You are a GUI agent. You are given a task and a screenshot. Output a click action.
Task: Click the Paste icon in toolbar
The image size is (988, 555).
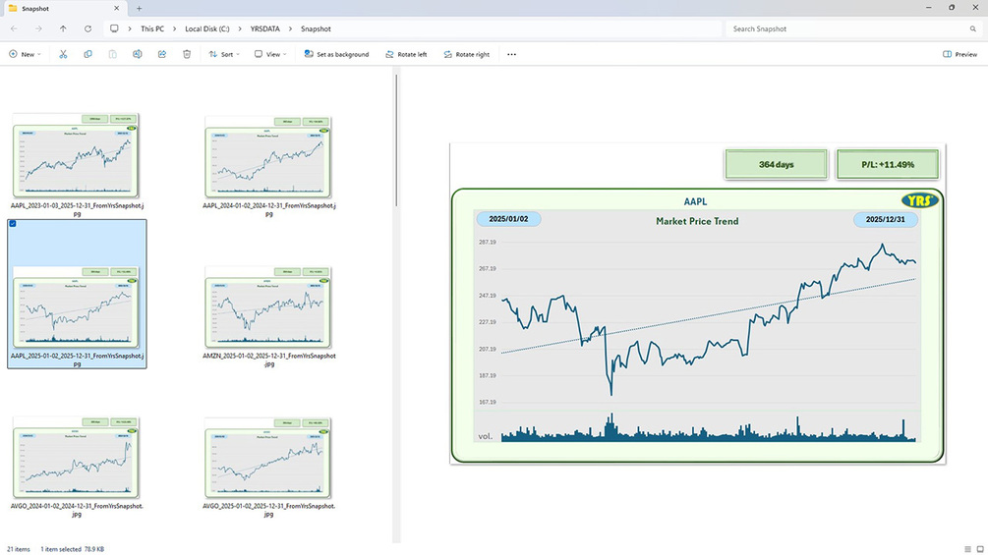click(x=112, y=54)
